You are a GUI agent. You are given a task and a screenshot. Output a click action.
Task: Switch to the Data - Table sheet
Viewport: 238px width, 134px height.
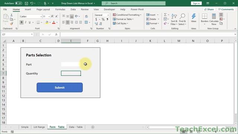pyautogui.click(x=76, y=127)
